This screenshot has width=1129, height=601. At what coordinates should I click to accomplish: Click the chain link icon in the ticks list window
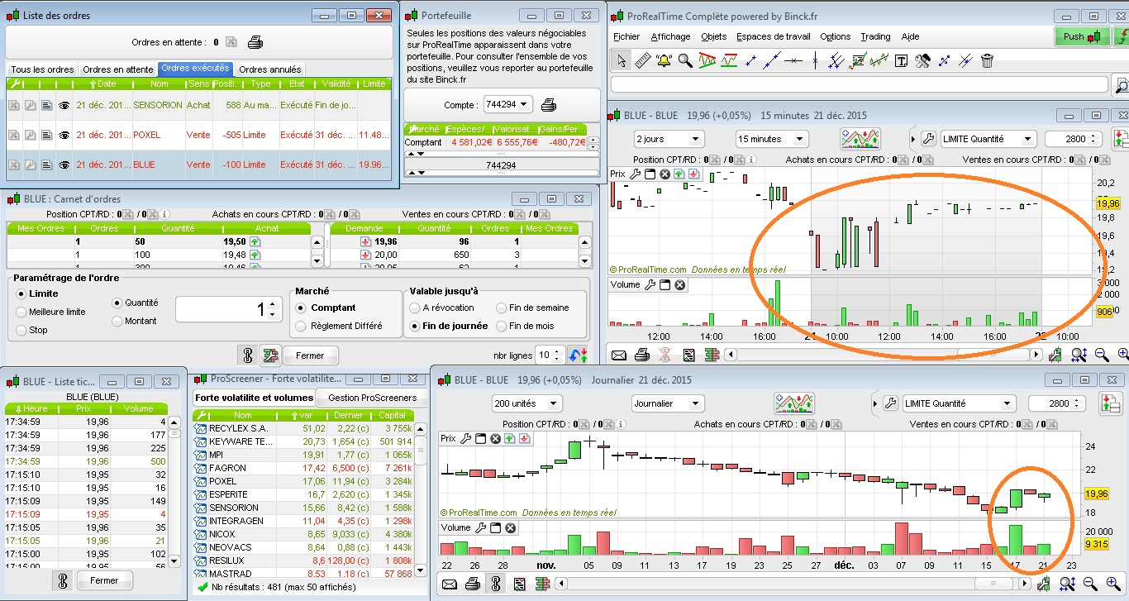click(x=63, y=580)
